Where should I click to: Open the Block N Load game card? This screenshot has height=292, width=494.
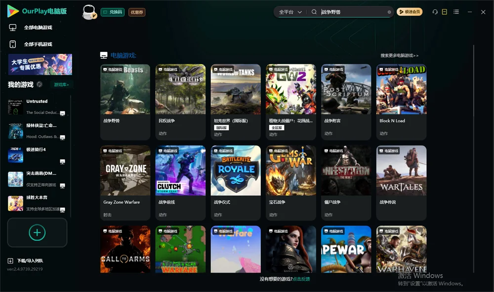pos(401,102)
